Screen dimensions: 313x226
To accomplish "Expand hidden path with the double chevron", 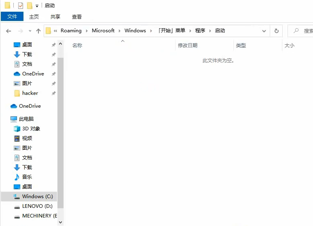I will [x=55, y=31].
